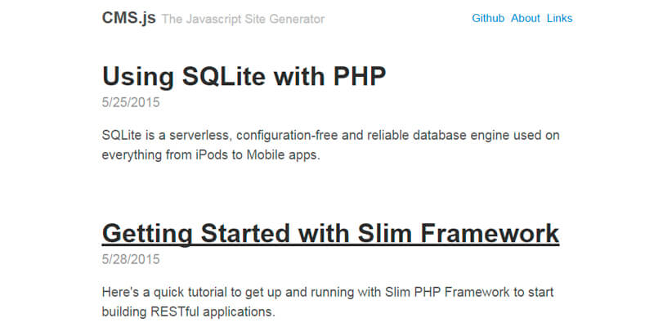Viewport: 654px width, 327px height.
Task: Click the CMS.js site logo
Action: 128,18
